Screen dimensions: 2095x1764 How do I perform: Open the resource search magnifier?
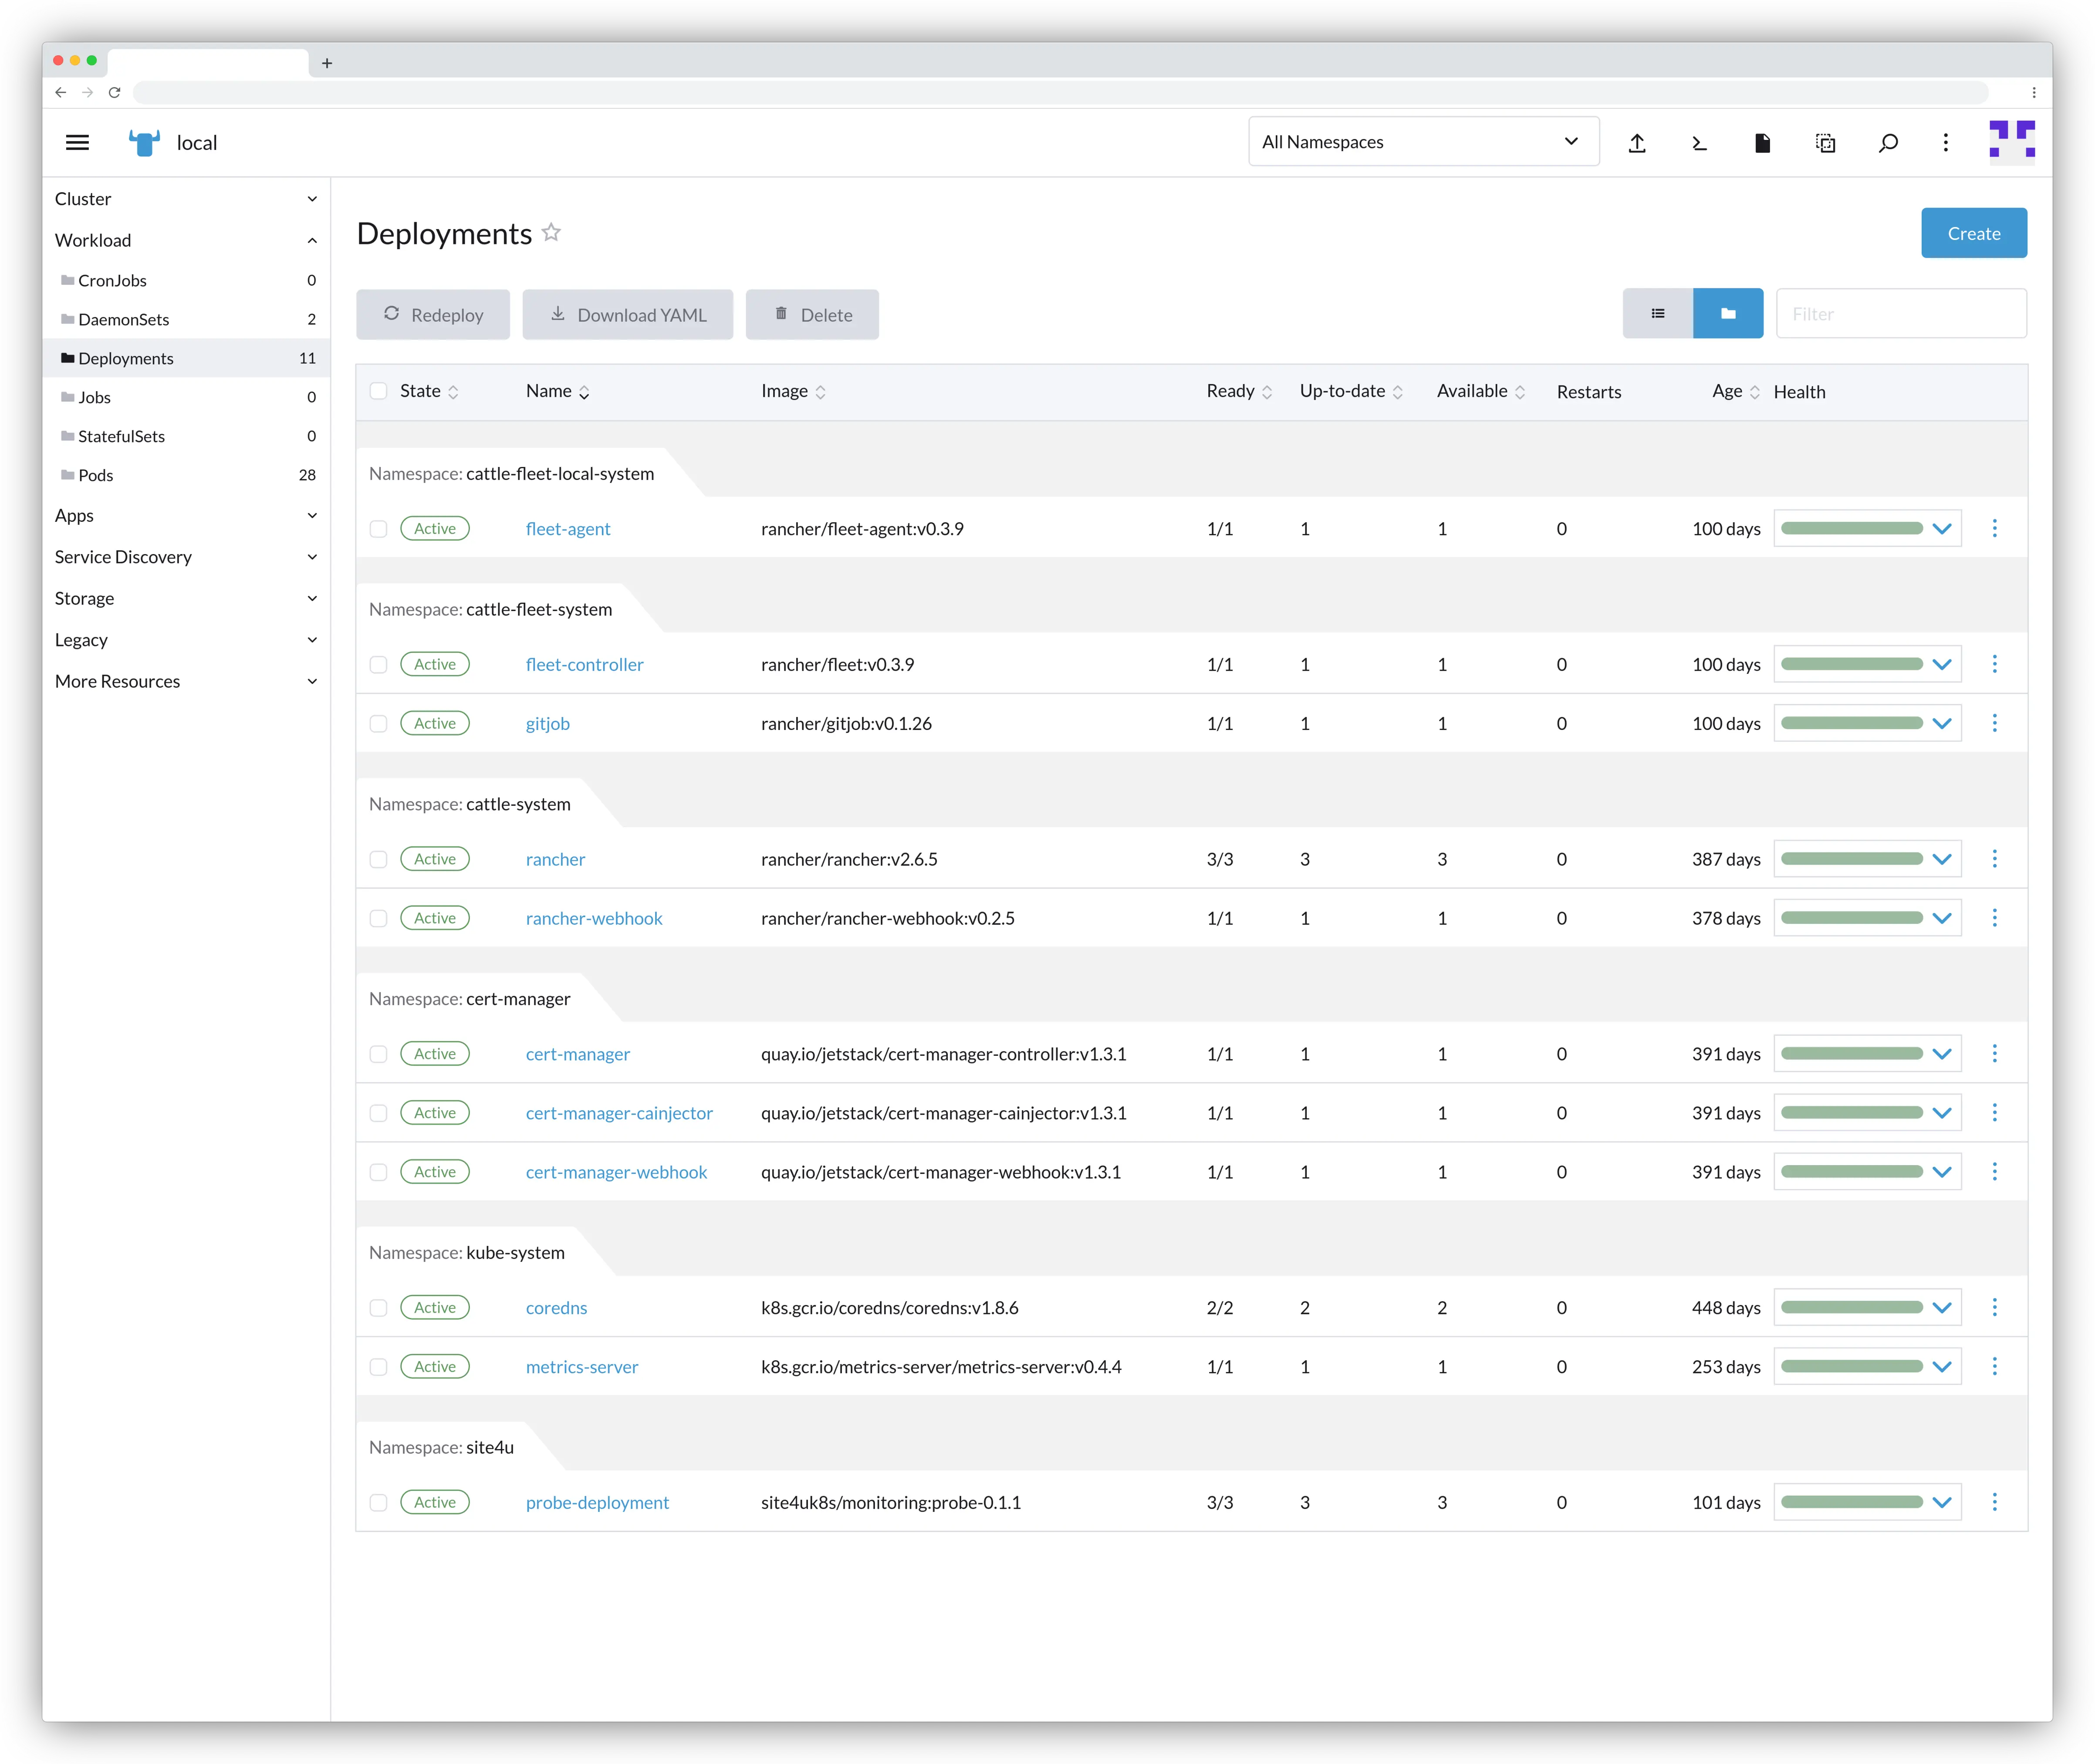click(1888, 143)
